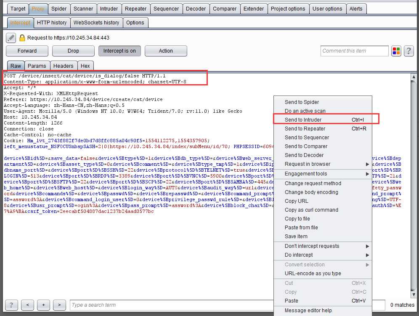This screenshot has width=419, height=316.
Task: Toggle the Intercept is on button
Action: [119, 51]
